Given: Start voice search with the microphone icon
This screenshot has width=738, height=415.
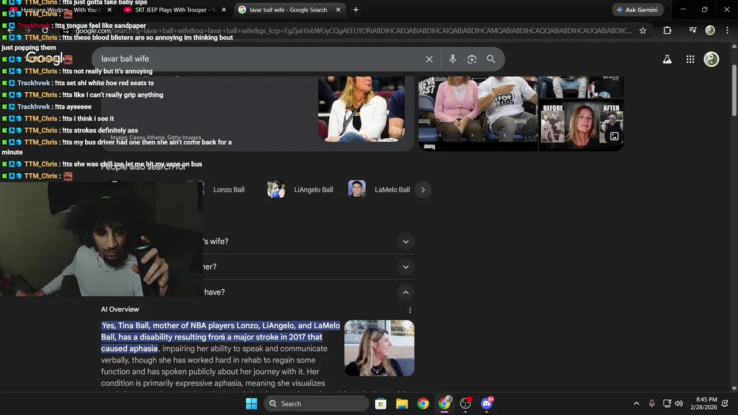Looking at the screenshot, I should coord(453,59).
